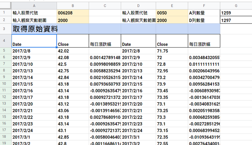Select the cell showing 1297
The width and height of the screenshot is (252, 145).
[x=236, y=20]
